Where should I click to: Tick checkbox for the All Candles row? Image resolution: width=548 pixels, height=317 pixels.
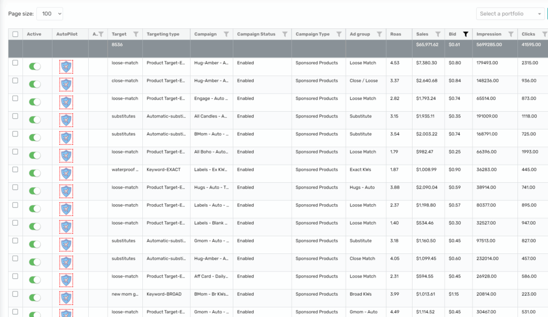click(15, 116)
